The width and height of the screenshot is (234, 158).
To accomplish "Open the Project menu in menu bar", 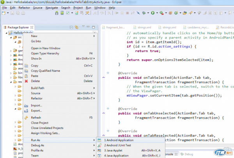I will pos(78,8).
